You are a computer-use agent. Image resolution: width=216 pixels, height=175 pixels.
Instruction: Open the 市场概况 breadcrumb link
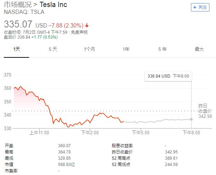tap(18, 5)
